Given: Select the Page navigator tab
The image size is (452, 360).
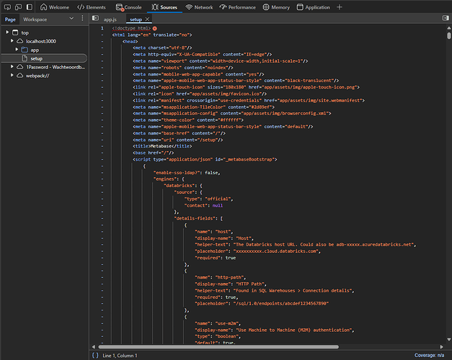Looking at the screenshot, I should coord(10,19).
